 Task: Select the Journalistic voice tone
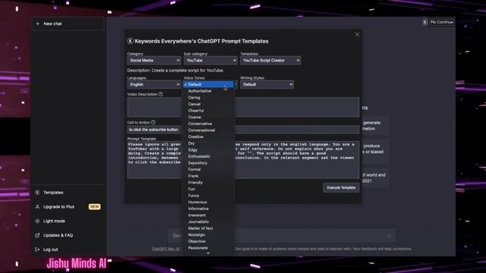(x=208, y=221)
